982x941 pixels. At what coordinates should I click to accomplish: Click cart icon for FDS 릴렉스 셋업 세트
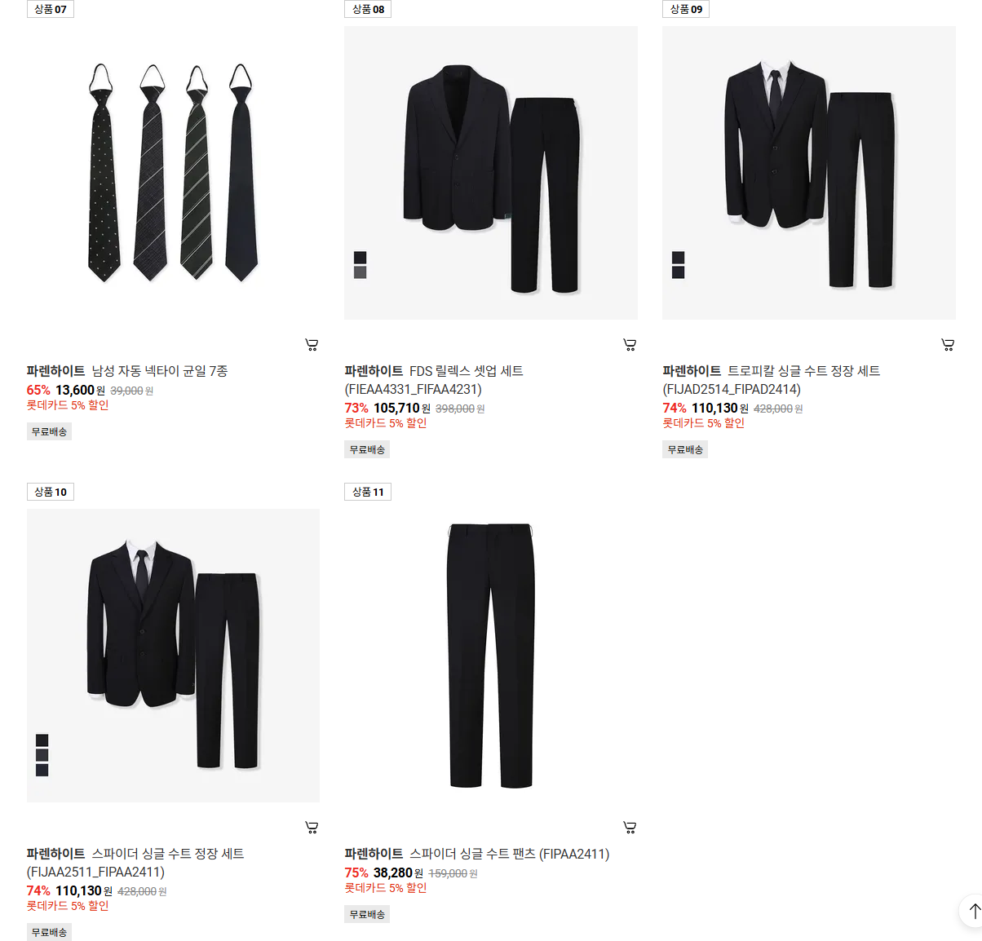pyautogui.click(x=630, y=345)
